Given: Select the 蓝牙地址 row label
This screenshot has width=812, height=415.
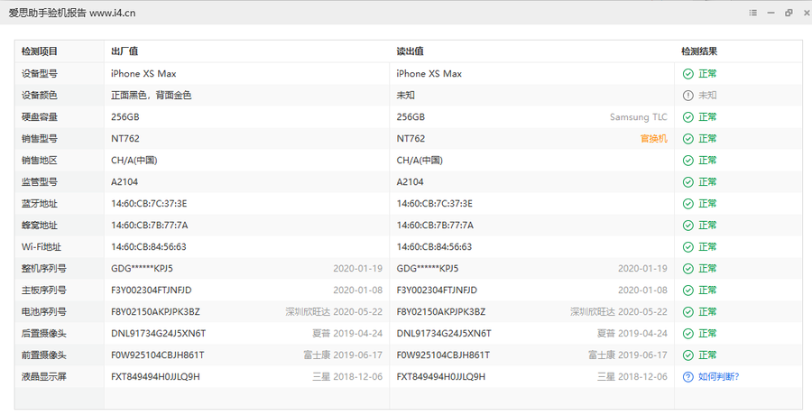Looking at the screenshot, I should click(x=40, y=204).
